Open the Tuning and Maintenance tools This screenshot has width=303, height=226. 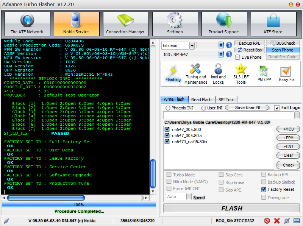pyautogui.click(x=195, y=74)
